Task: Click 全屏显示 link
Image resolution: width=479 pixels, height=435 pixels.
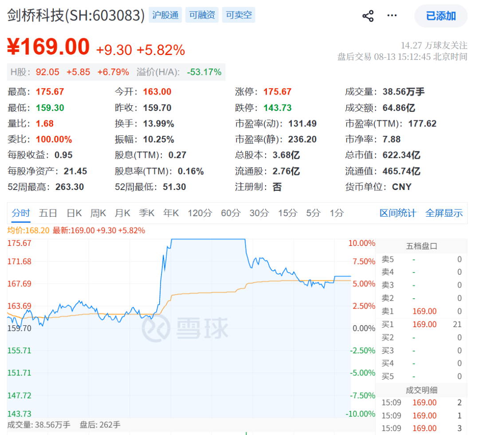Action: [x=444, y=213]
